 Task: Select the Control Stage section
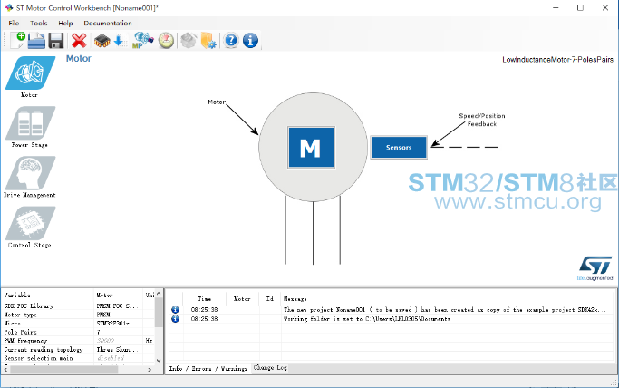coord(30,227)
